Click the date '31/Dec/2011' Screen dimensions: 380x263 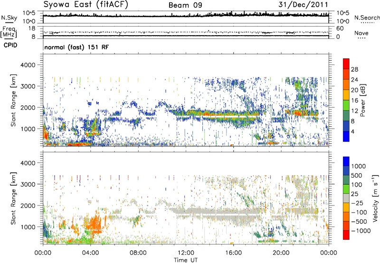[x=303, y=5]
